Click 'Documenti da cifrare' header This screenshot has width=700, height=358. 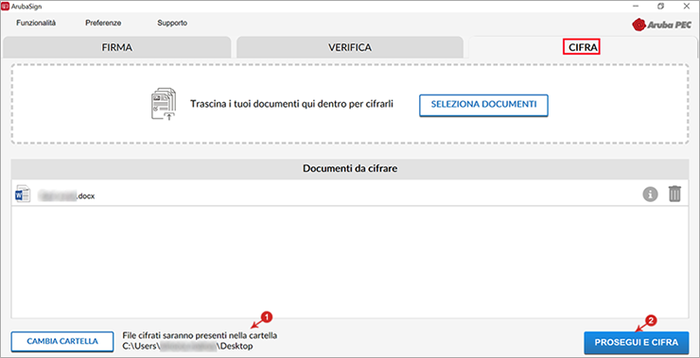click(x=350, y=168)
